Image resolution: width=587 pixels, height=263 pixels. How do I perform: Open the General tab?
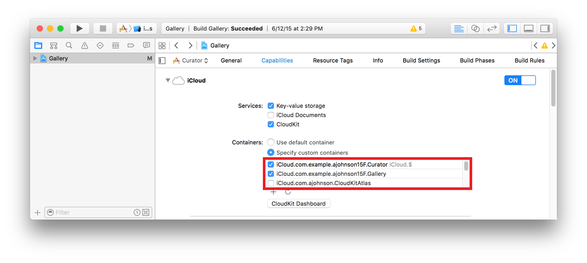231,60
